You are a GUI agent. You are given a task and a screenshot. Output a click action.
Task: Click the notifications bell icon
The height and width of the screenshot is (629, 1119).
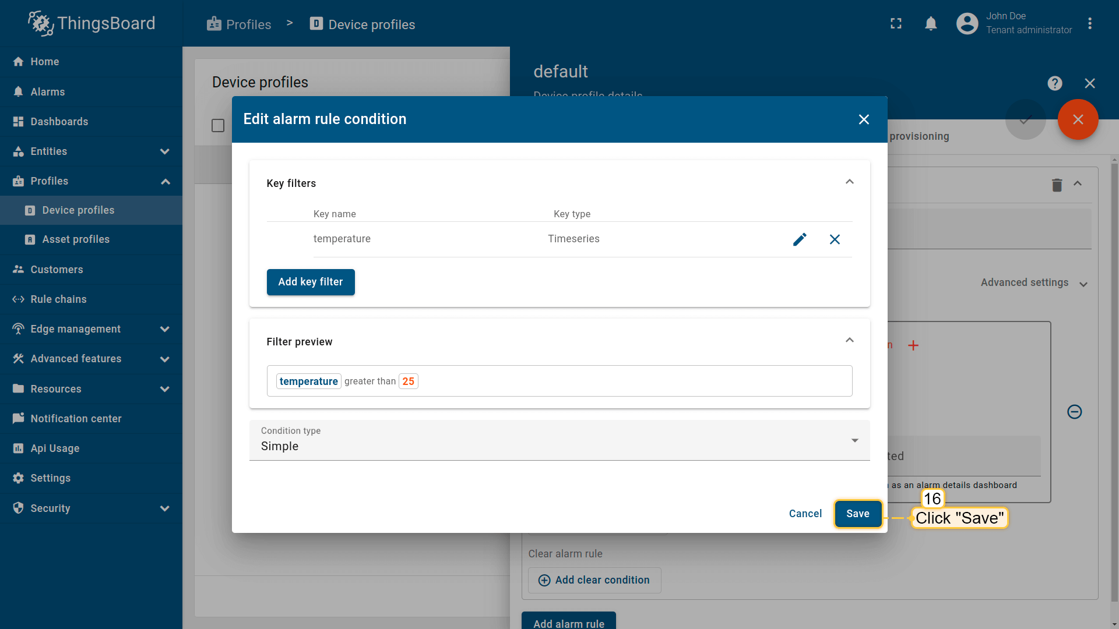pyautogui.click(x=931, y=24)
